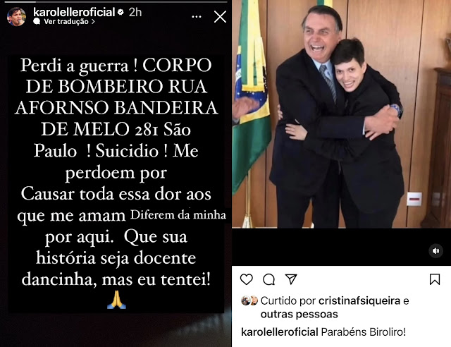
Task: Select Ver tradução to translate the story
Action: click(x=66, y=22)
